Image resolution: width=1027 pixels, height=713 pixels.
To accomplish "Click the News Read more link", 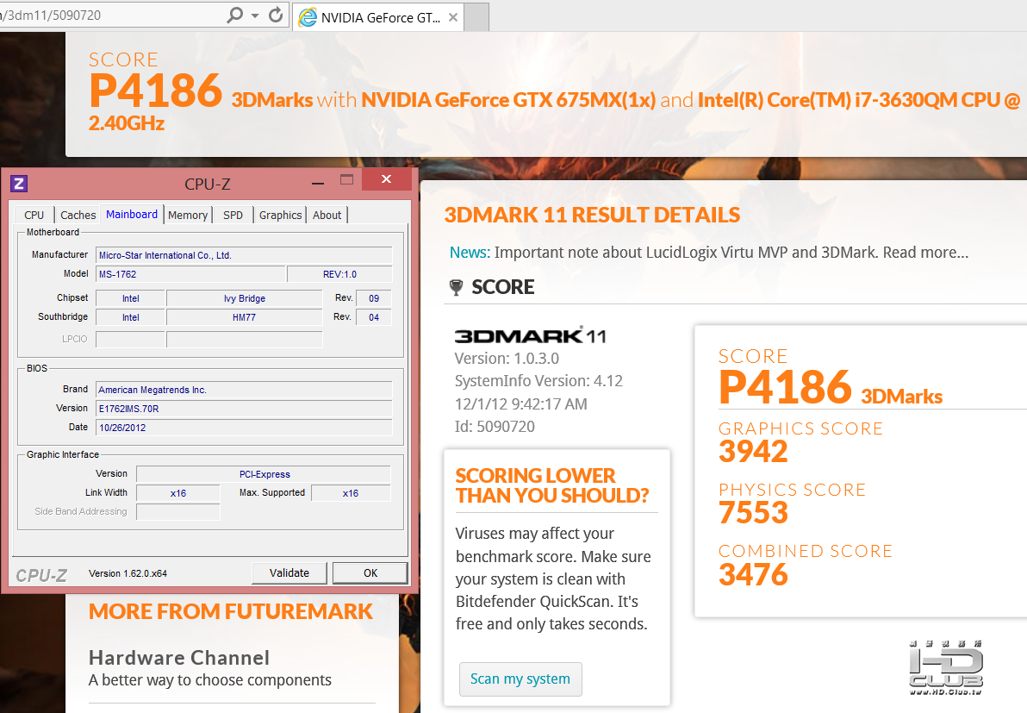I will [924, 253].
